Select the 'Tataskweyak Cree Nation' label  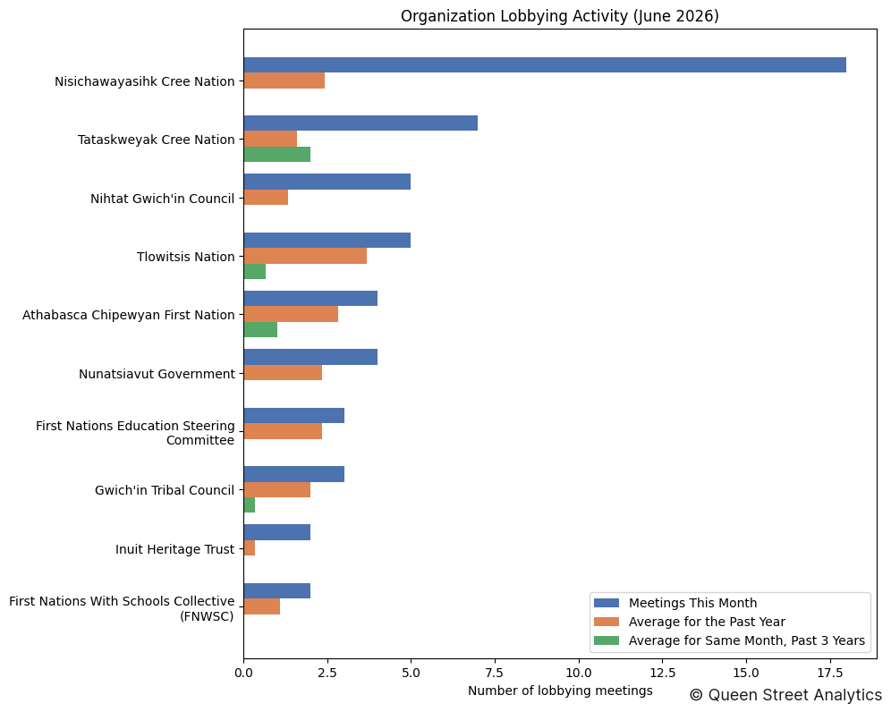(x=157, y=140)
